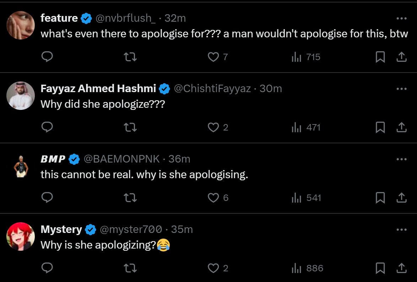This screenshot has height=282, width=417.
Task: Open the feature user's profile avatar
Action: [21, 25]
